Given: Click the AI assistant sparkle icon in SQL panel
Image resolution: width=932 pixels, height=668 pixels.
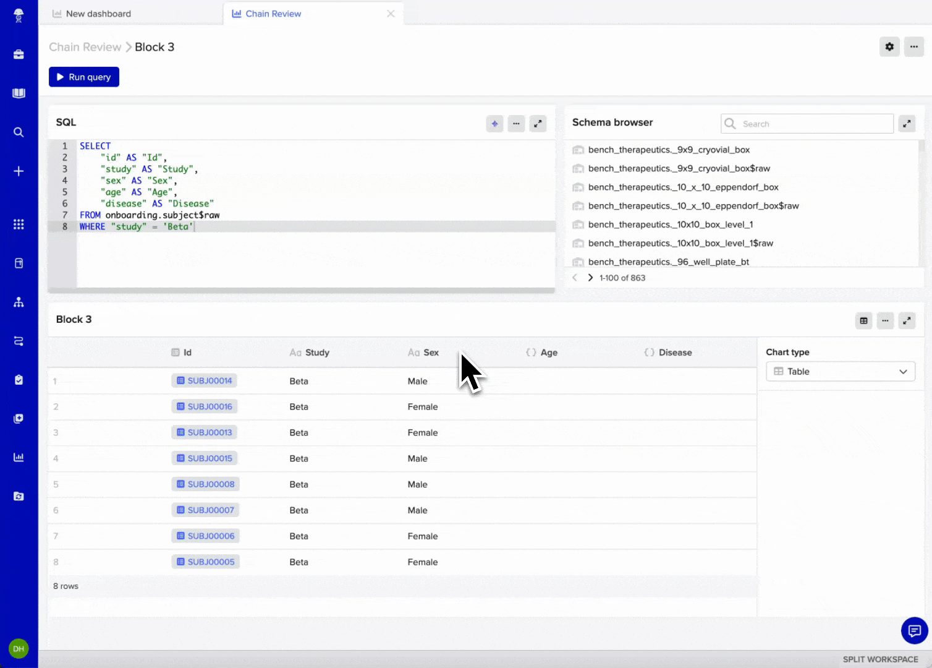Looking at the screenshot, I should (x=494, y=124).
